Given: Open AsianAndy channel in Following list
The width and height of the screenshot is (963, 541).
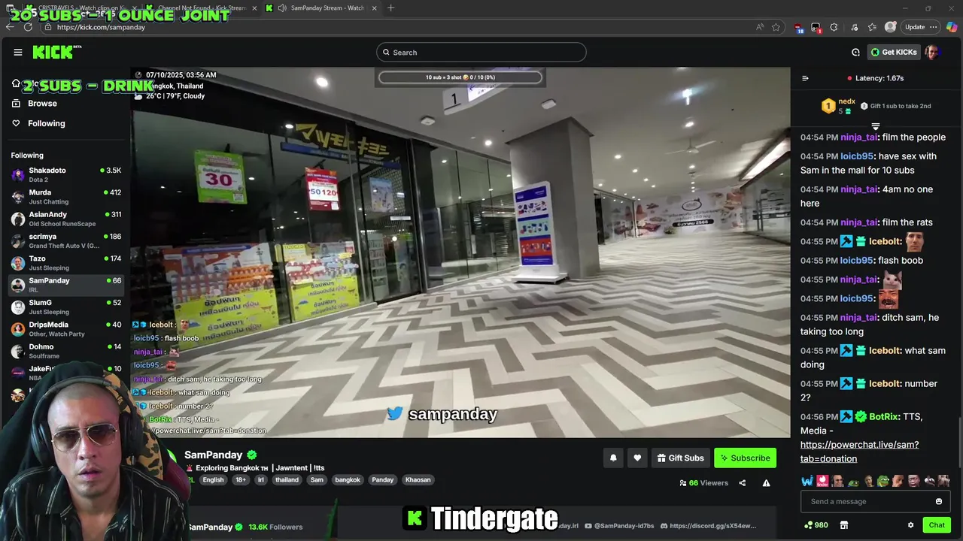Looking at the screenshot, I should (65, 219).
